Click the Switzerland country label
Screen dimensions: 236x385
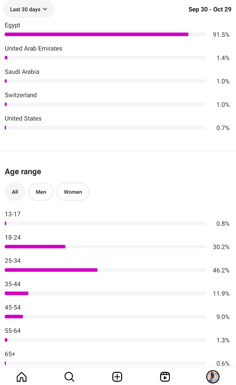pos(21,95)
